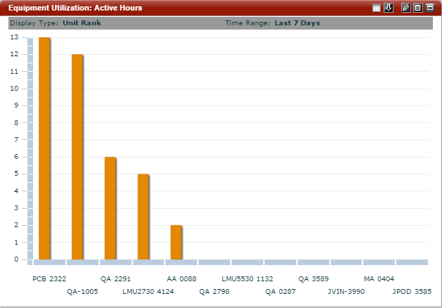This screenshot has width=442, height=308.
Task: Click the LMU5530 1132 axis label
Action: click(248, 279)
